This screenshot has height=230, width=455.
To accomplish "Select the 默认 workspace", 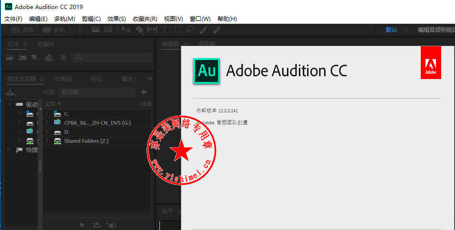I will point(391,30).
